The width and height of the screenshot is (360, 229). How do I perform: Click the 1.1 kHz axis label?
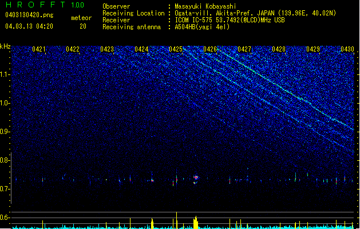point(5,74)
